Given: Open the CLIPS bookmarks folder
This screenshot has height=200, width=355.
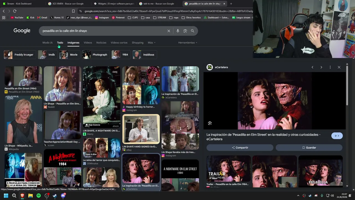Looking at the screenshot, I should [x=133, y=17].
